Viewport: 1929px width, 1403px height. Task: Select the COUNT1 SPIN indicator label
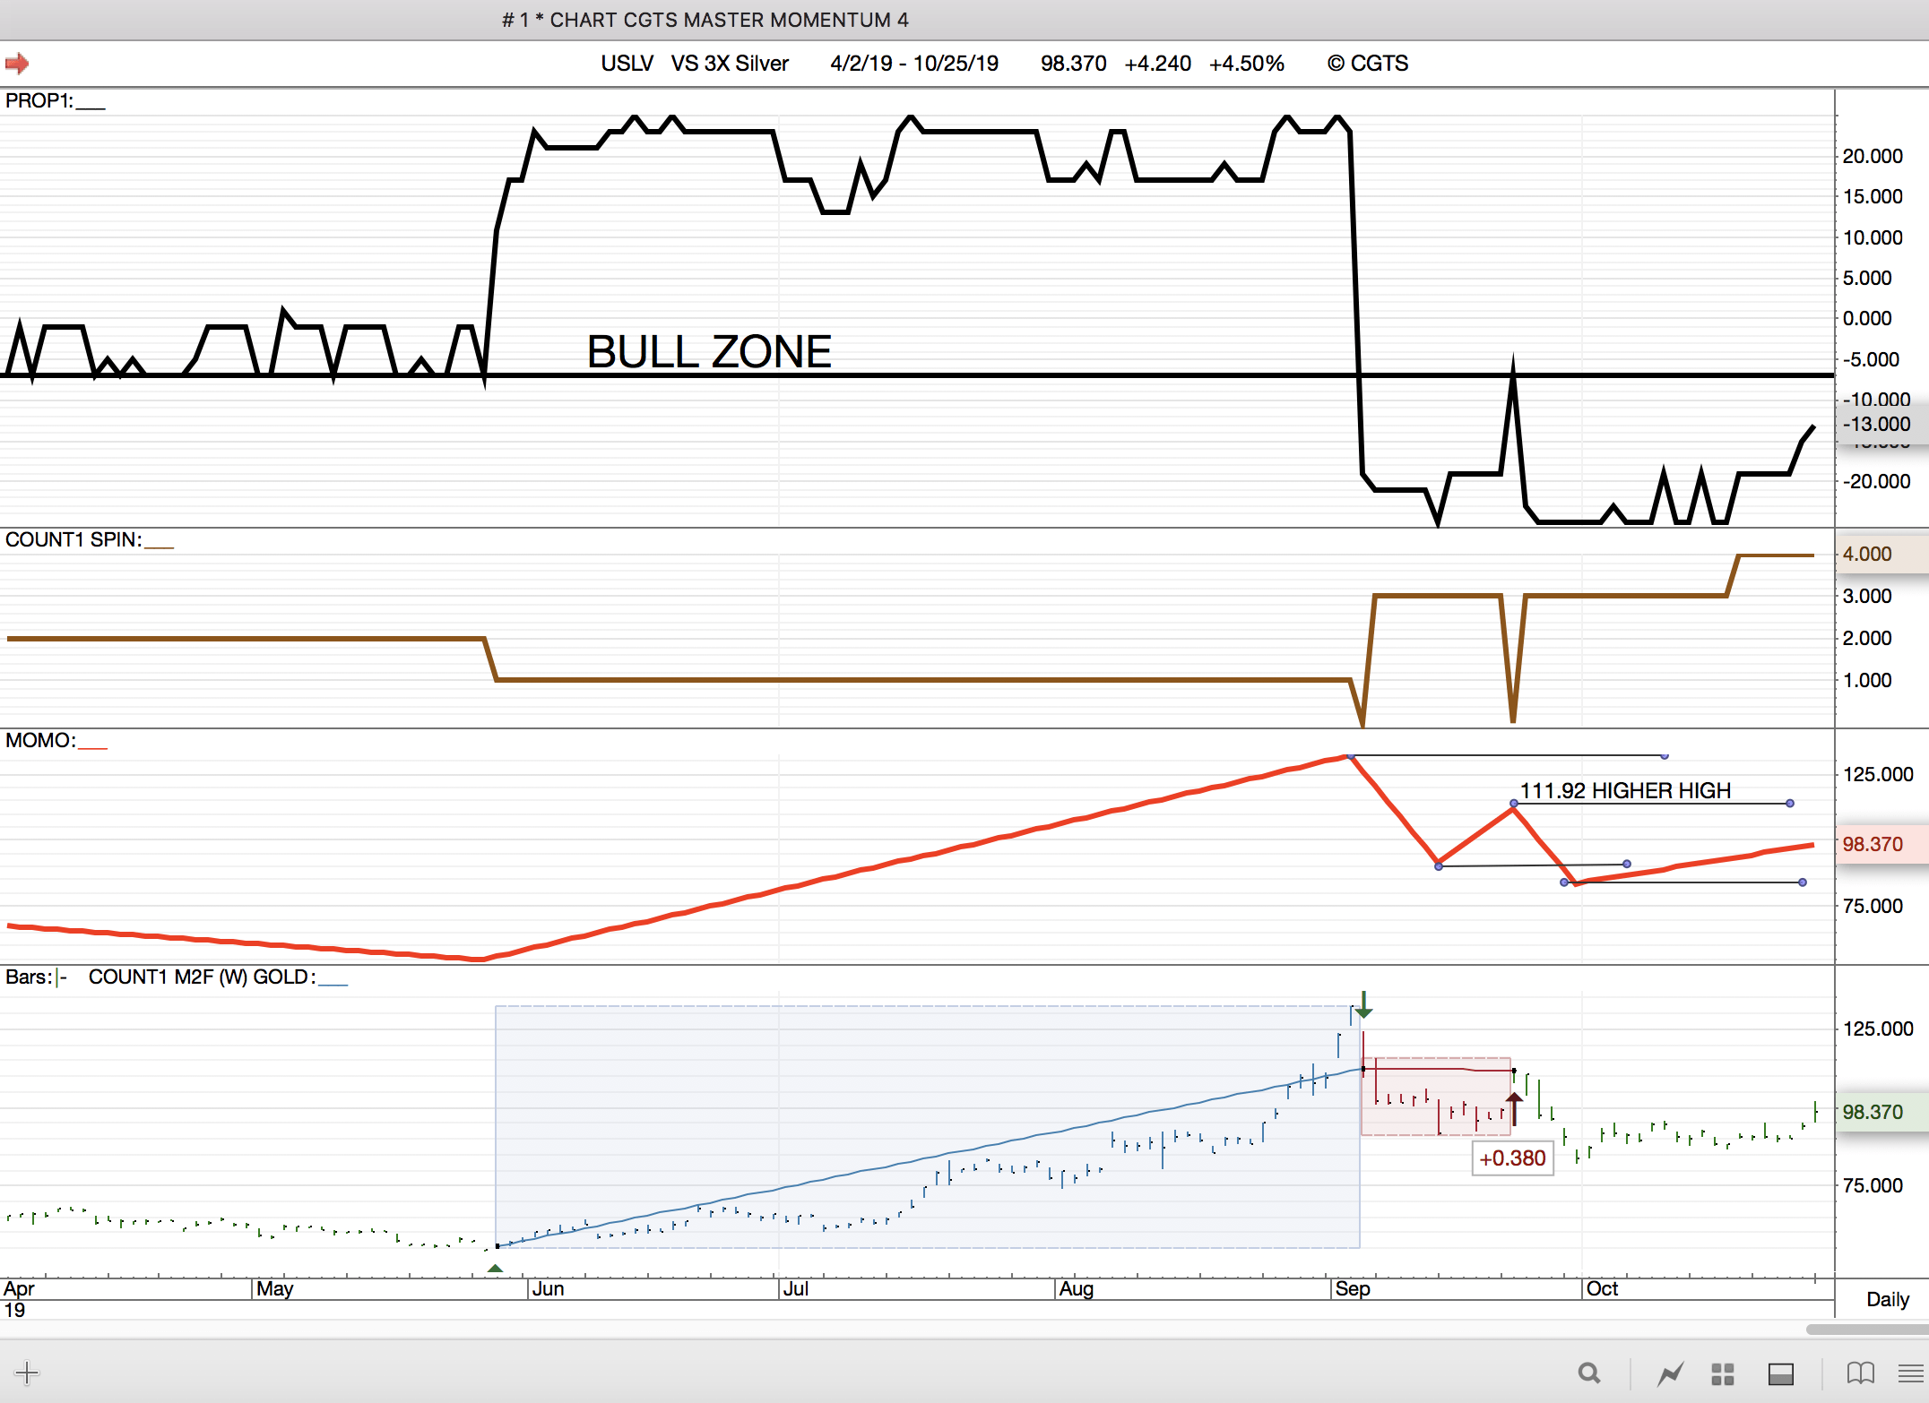tap(74, 540)
